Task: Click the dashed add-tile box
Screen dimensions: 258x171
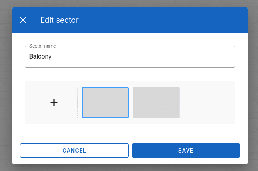Action: [54, 103]
